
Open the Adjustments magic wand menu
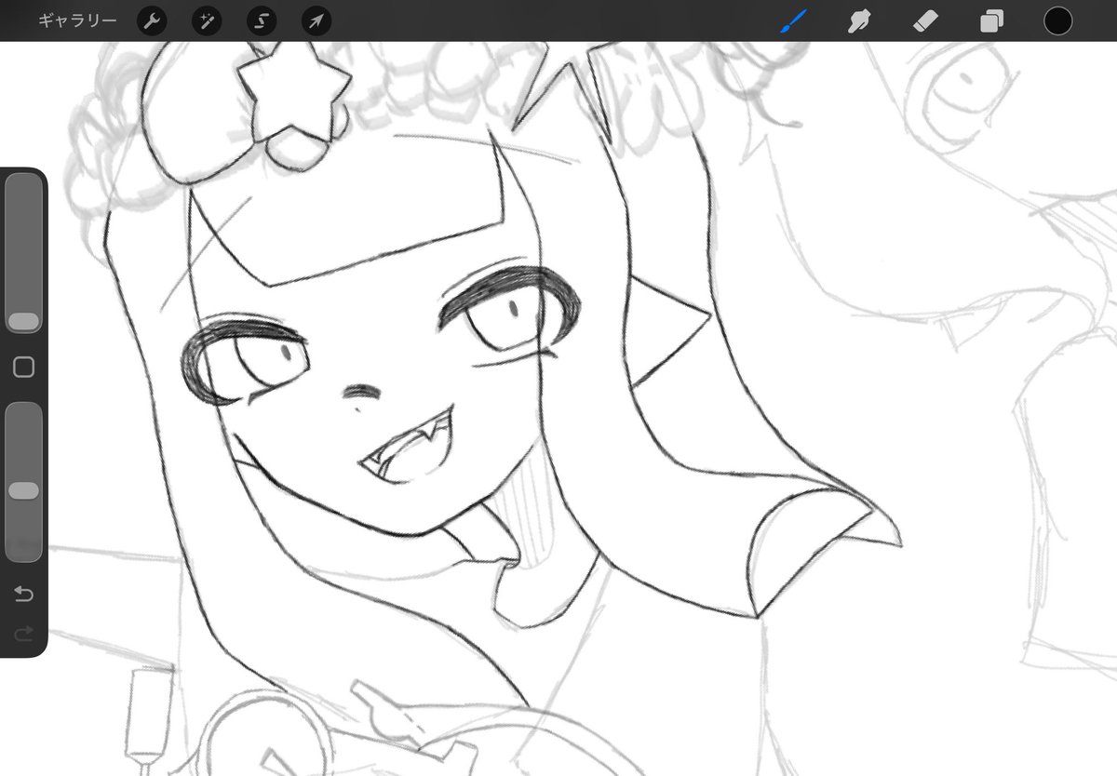click(x=207, y=20)
